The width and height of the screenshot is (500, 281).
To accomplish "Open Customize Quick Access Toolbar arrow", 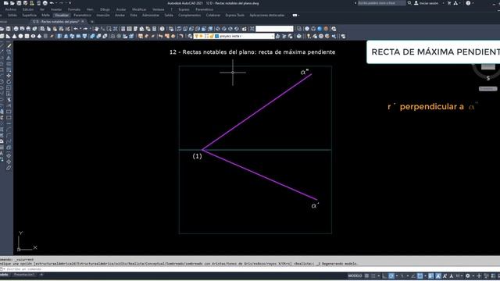I will pyautogui.click(x=70, y=3).
